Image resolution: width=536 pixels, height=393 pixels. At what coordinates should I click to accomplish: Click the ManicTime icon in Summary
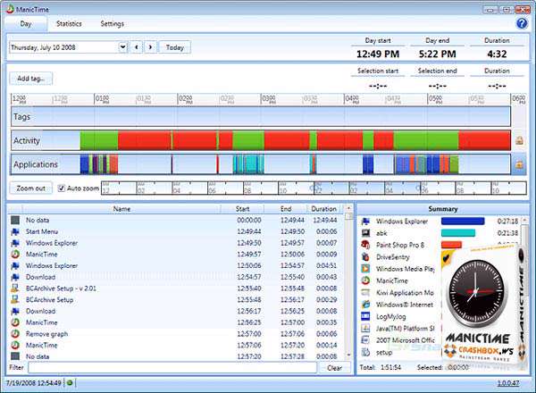tap(365, 280)
